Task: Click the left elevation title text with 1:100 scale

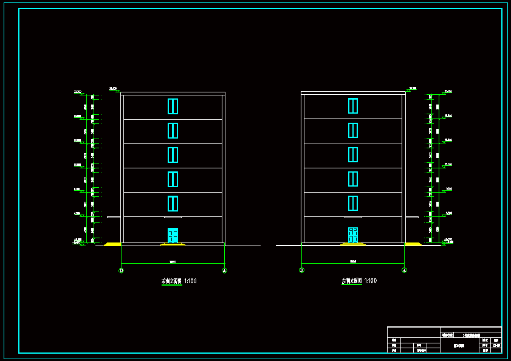Action: [x=179, y=281]
